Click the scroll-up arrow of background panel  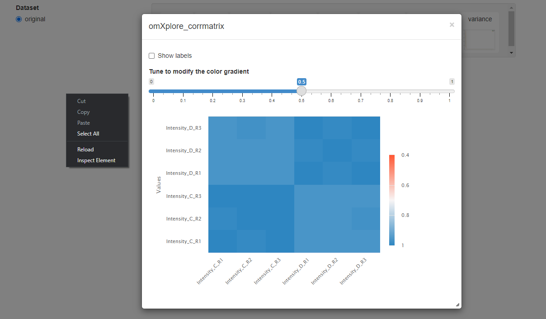(512, 8)
